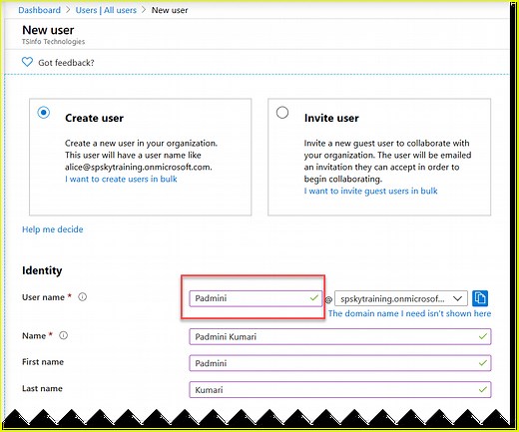The width and height of the screenshot is (519, 432).
Task: Click the 'Last name' field label
Action: pyautogui.click(x=42, y=388)
